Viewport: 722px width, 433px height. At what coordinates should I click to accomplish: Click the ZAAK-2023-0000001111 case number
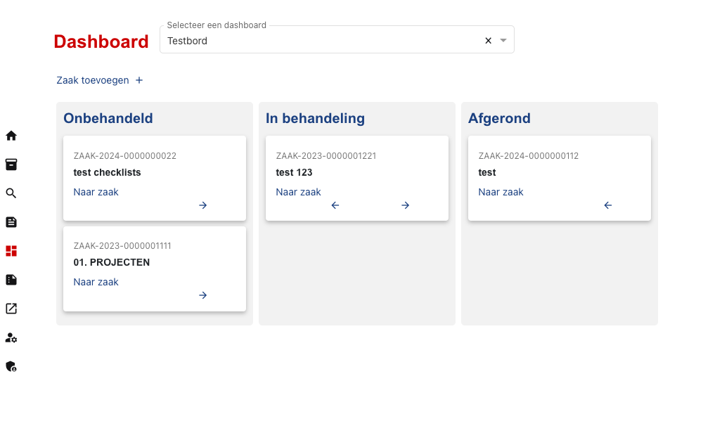[x=122, y=246]
